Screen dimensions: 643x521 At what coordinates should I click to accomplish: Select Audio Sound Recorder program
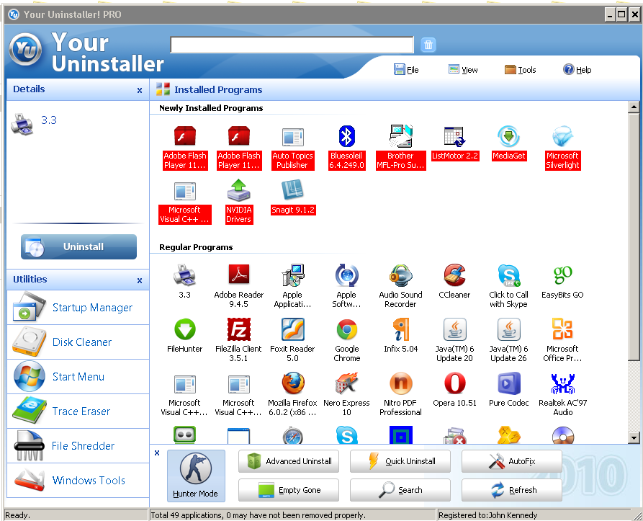(400, 286)
